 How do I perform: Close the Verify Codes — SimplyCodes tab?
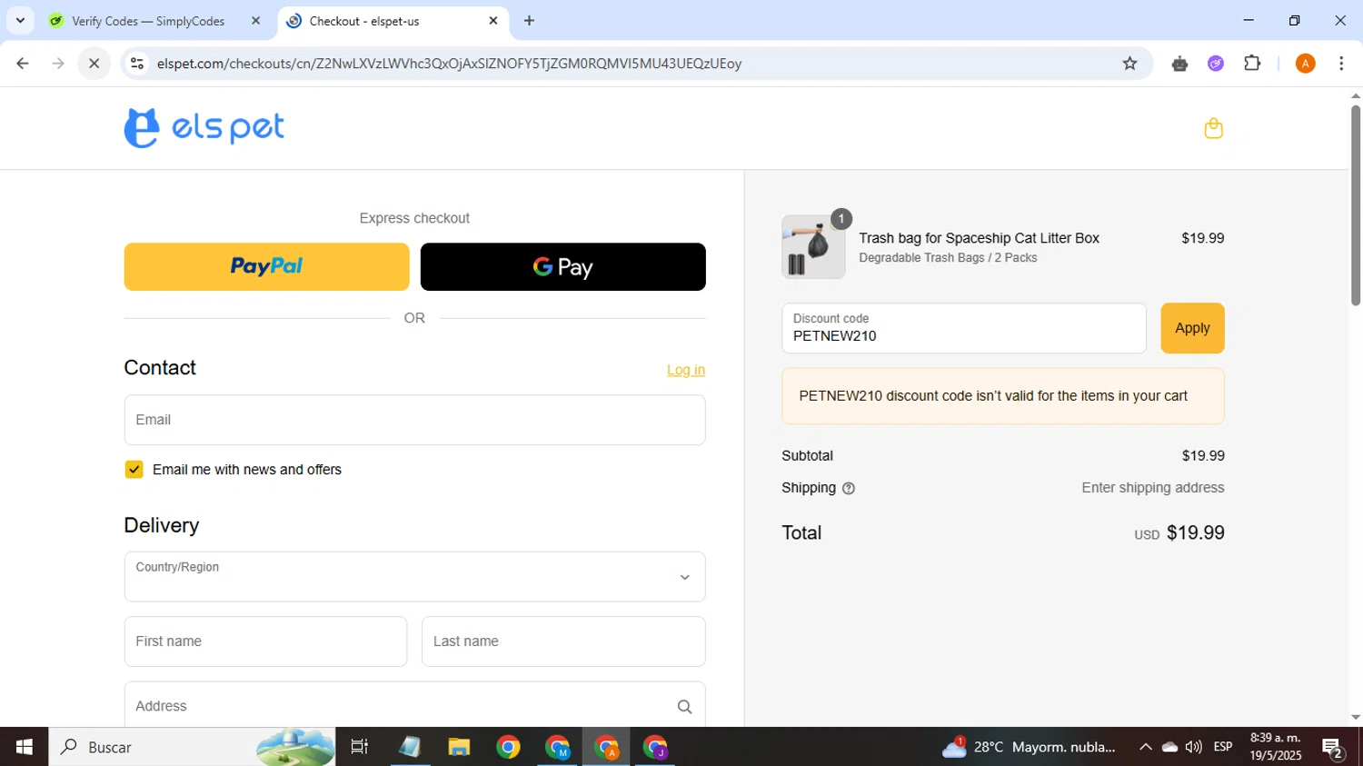[255, 20]
